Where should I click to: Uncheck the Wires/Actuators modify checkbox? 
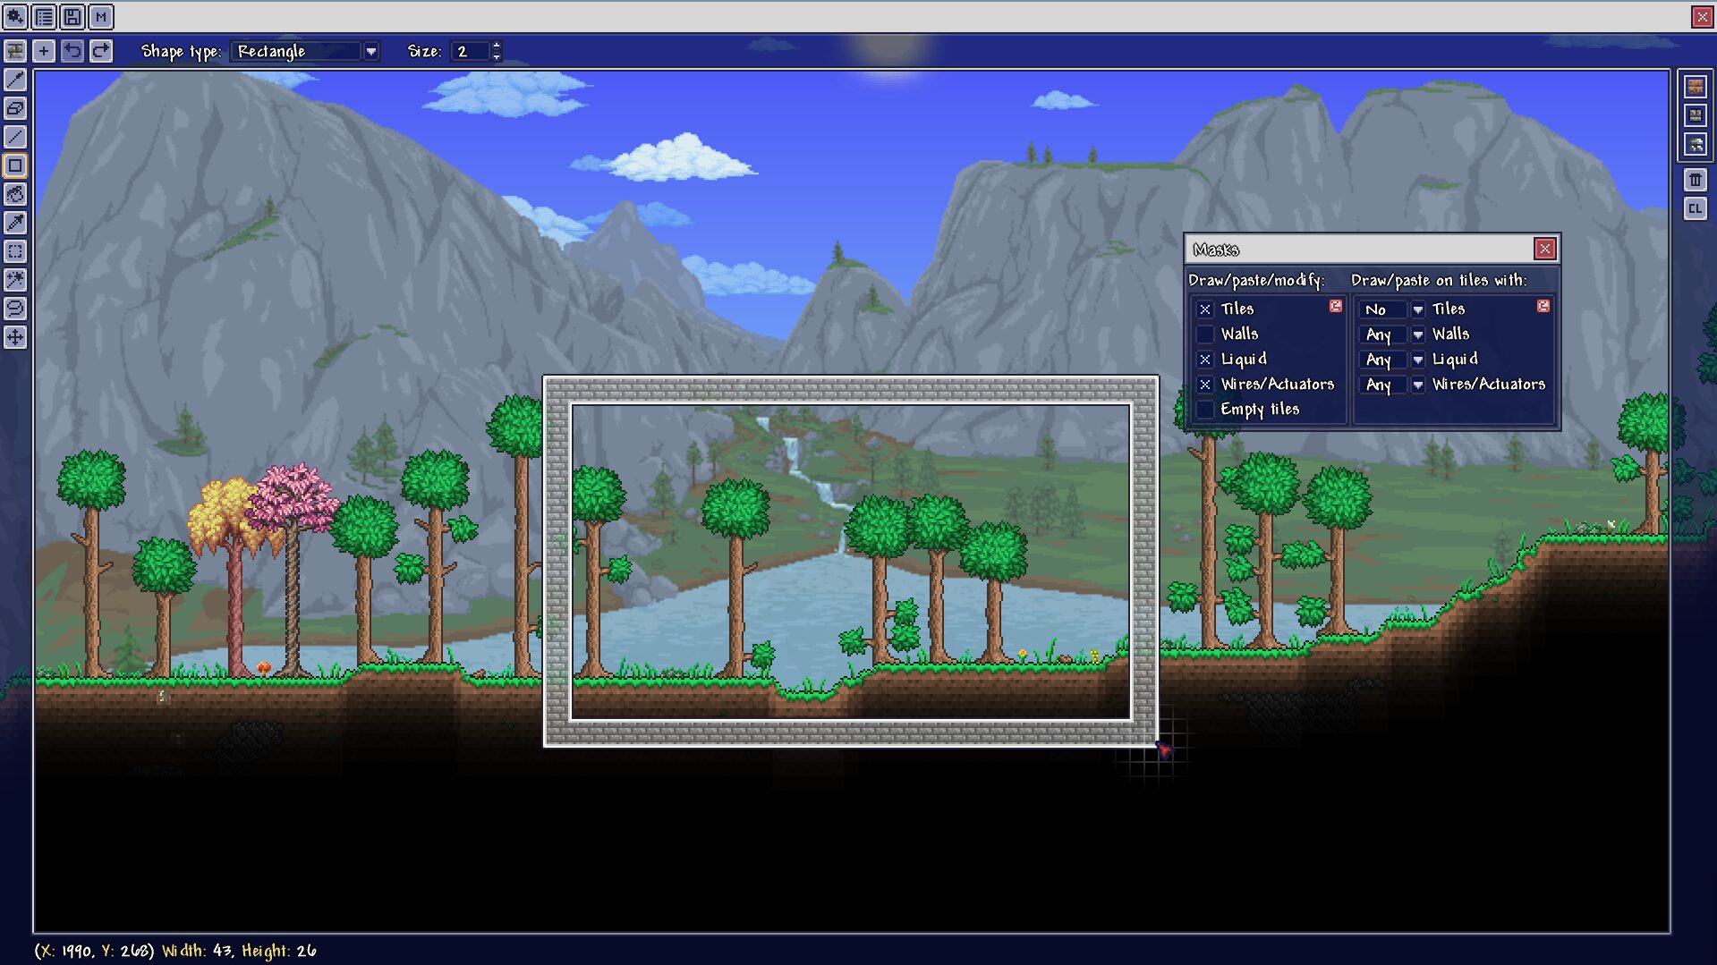[x=1205, y=385]
